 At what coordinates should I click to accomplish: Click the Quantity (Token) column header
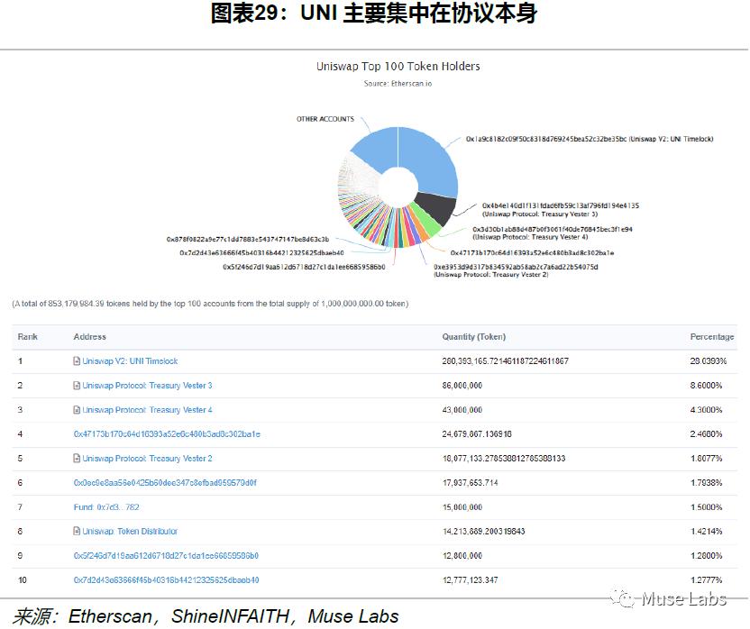(x=473, y=337)
